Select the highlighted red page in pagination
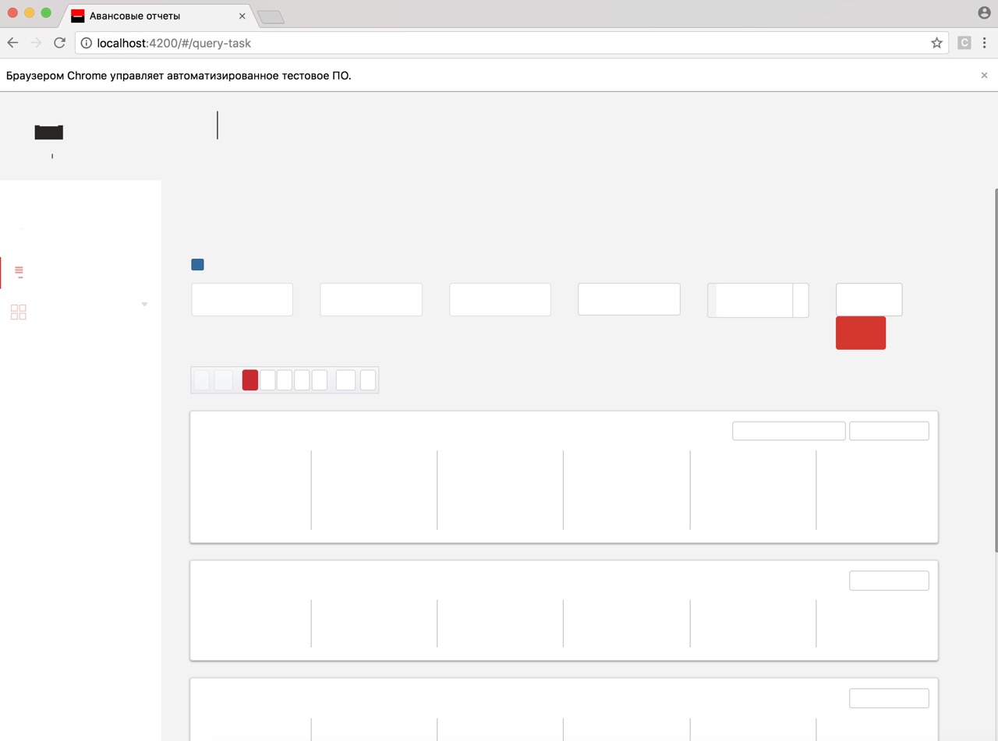 [249, 379]
